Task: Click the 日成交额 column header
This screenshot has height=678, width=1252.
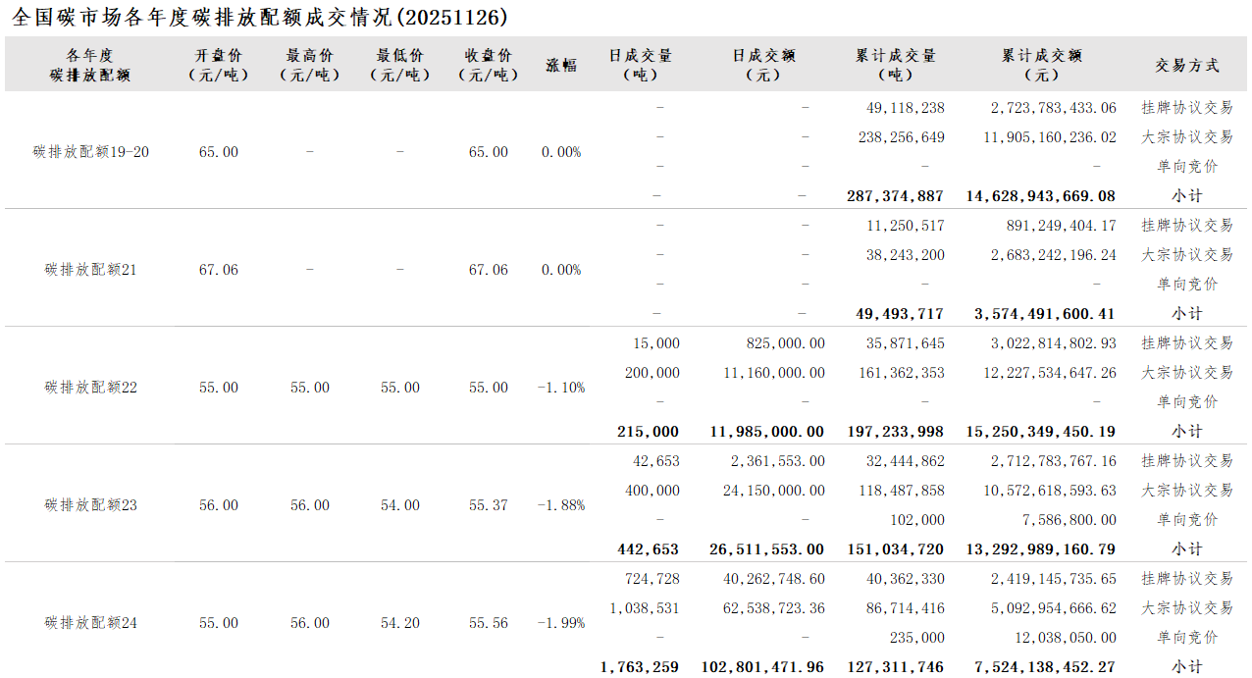Action: click(764, 65)
